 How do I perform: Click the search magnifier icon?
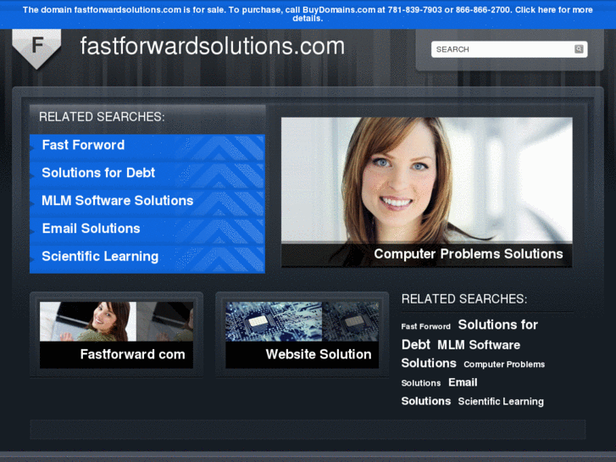point(579,49)
